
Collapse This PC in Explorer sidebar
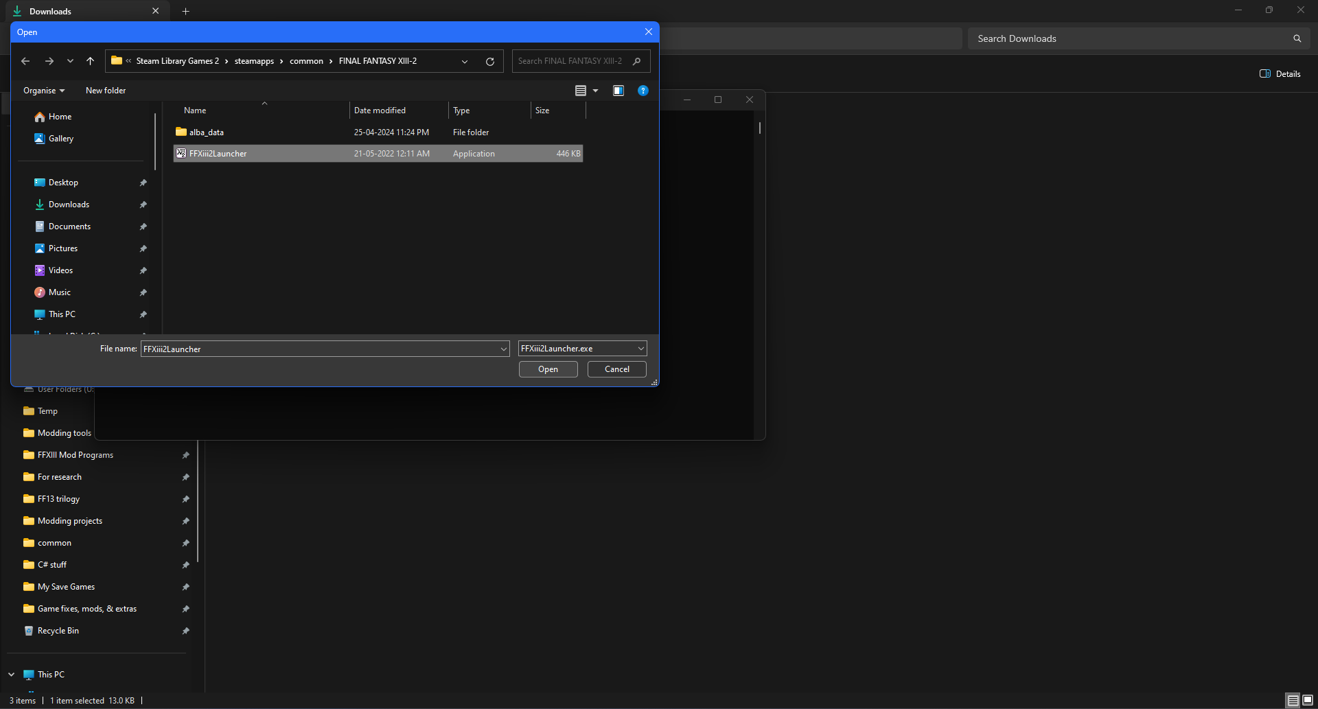click(x=12, y=675)
